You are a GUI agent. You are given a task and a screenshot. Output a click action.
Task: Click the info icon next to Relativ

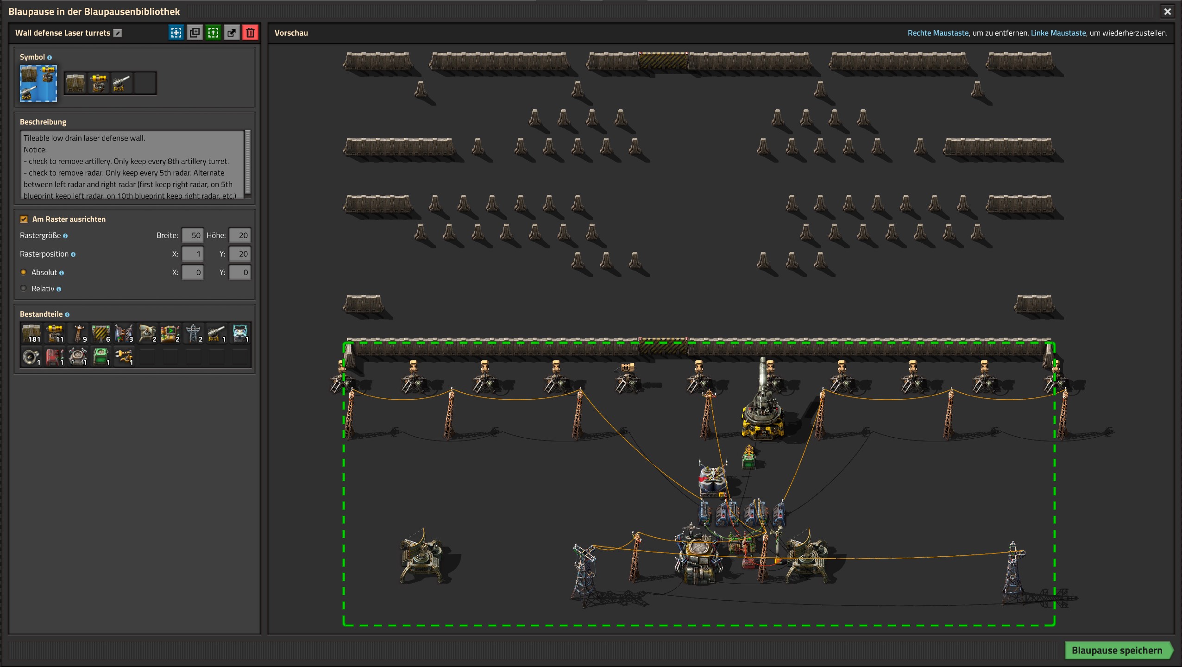(59, 289)
